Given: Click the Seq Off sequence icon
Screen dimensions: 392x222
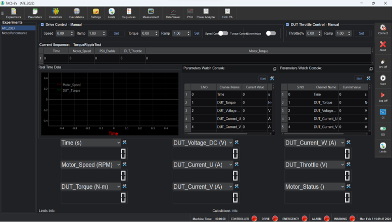Looking at the screenshot, I should point(382,96).
